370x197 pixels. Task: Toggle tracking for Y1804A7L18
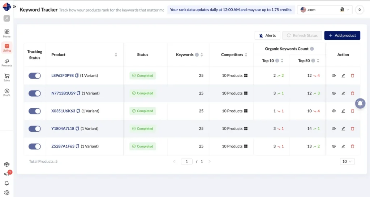coord(35,129)
